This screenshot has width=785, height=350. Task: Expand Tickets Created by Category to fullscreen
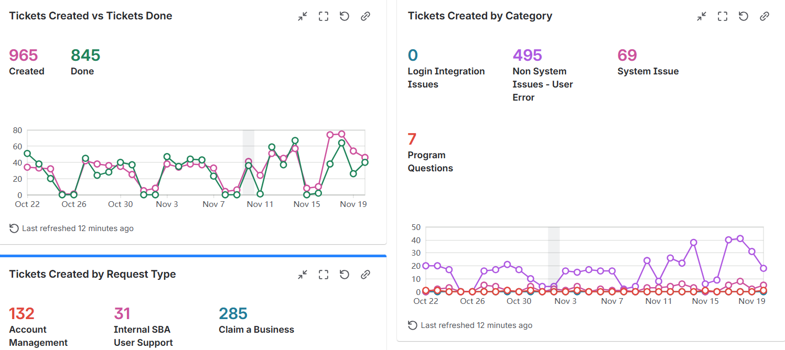tap(723, 16)
